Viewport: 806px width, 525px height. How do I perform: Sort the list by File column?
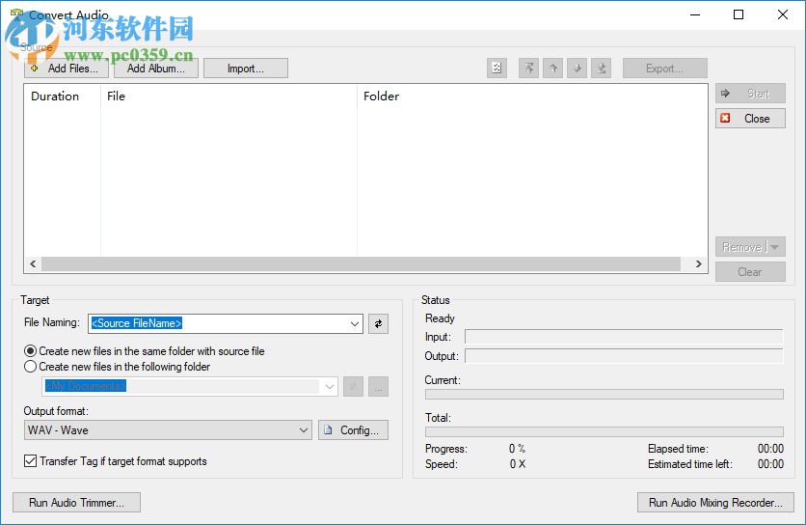228,97
